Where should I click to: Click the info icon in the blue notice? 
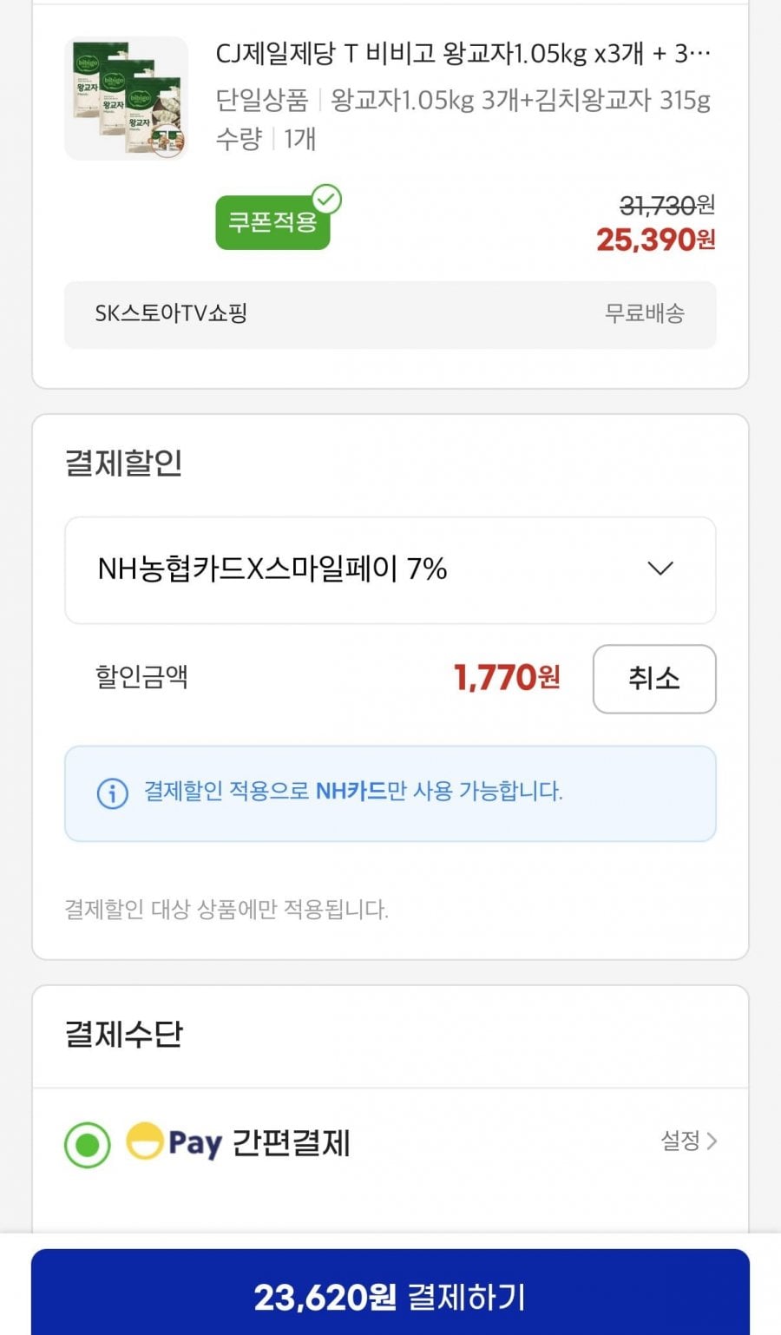point(112,792)
